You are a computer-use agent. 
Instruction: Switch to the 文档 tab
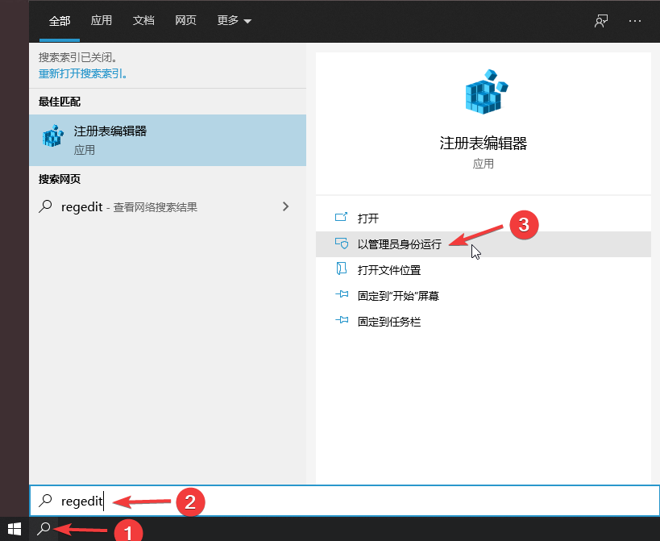pos(143,21)
